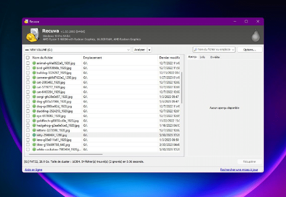Tick the lilies-g10b86f788_640.jpg checkbox
Image resolution: width=286 pixels, height=197 pixels.
(x=28, y=144)
